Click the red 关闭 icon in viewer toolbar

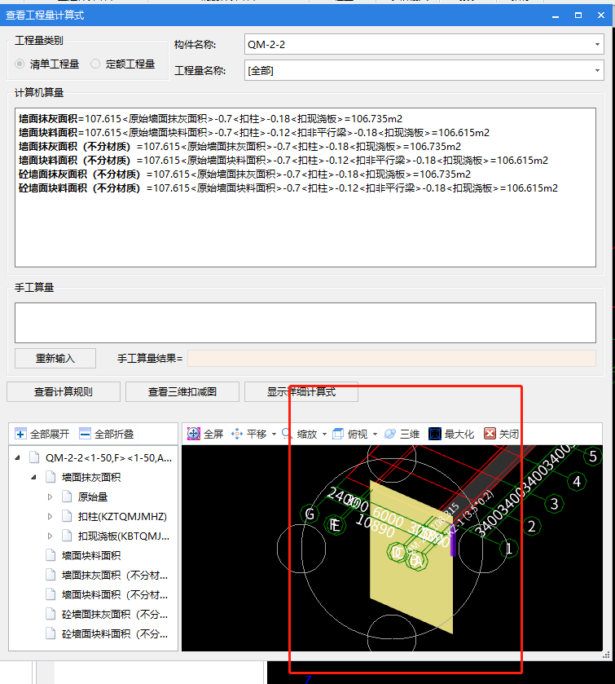click(x=490, y=434)
